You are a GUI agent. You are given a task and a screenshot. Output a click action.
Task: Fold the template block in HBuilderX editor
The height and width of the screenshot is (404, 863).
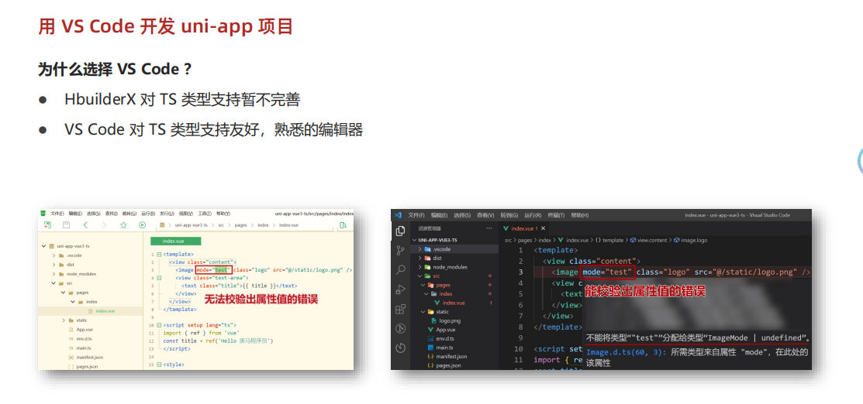point(159,255)
